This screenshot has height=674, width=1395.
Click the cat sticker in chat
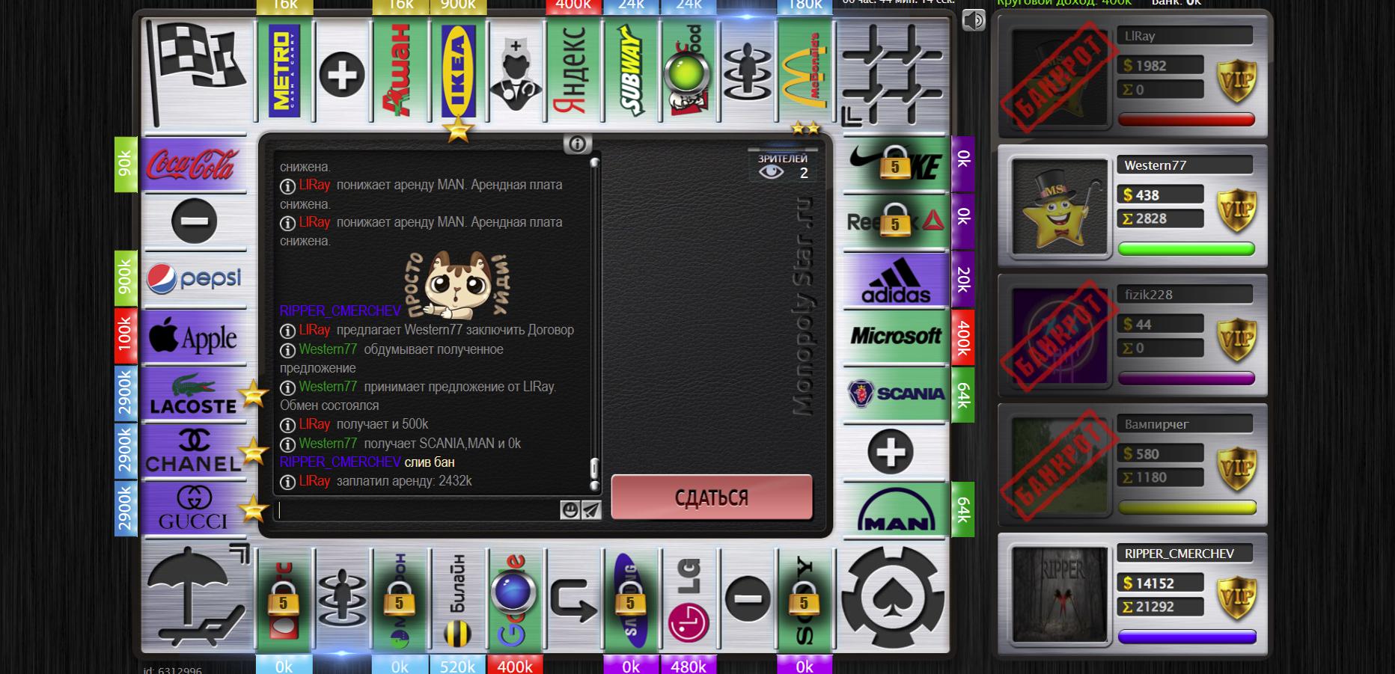click(x=458, y=284)
